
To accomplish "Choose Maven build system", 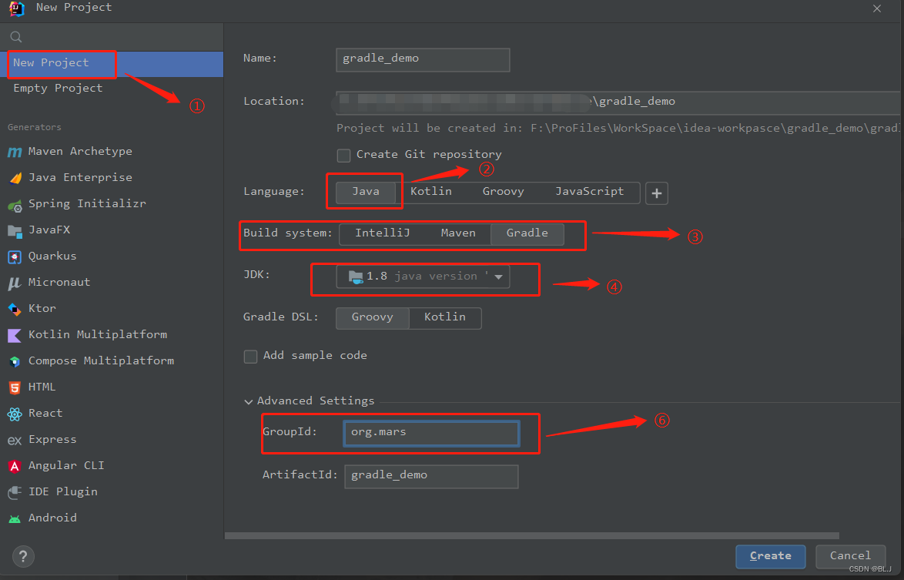I will pos(458,233).
